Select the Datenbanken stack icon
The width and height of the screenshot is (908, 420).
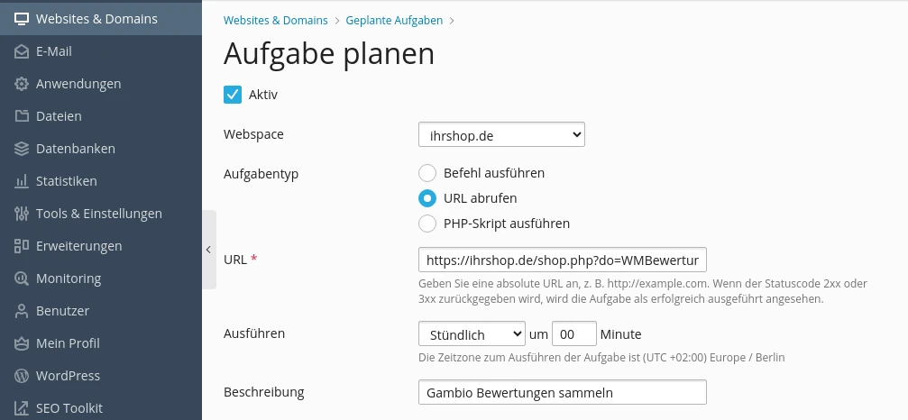pos(22,149)
